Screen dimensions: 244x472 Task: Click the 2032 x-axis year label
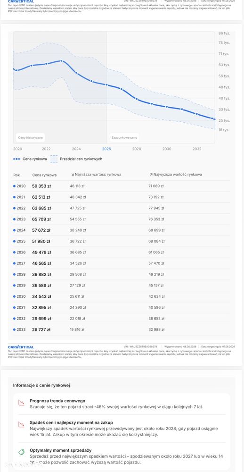tap(197, 149)
